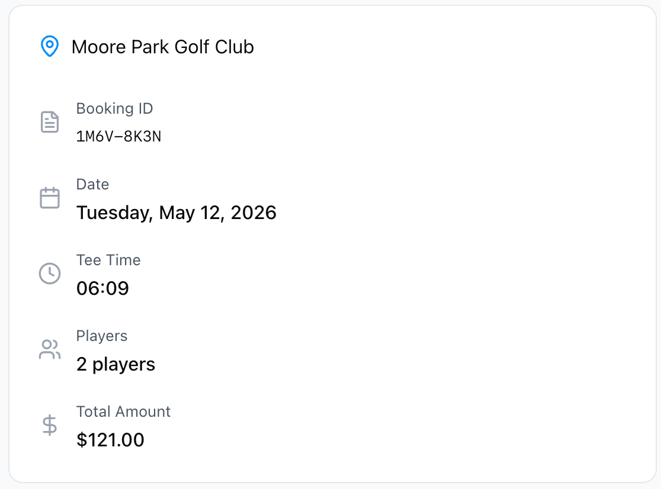Click the clock icon beside Tee Time
The image size is (661, 489).
pos(50,274)
